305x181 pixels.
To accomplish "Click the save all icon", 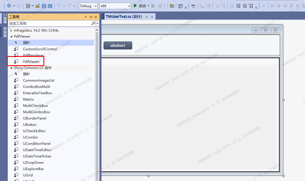I will pos(50,6).
